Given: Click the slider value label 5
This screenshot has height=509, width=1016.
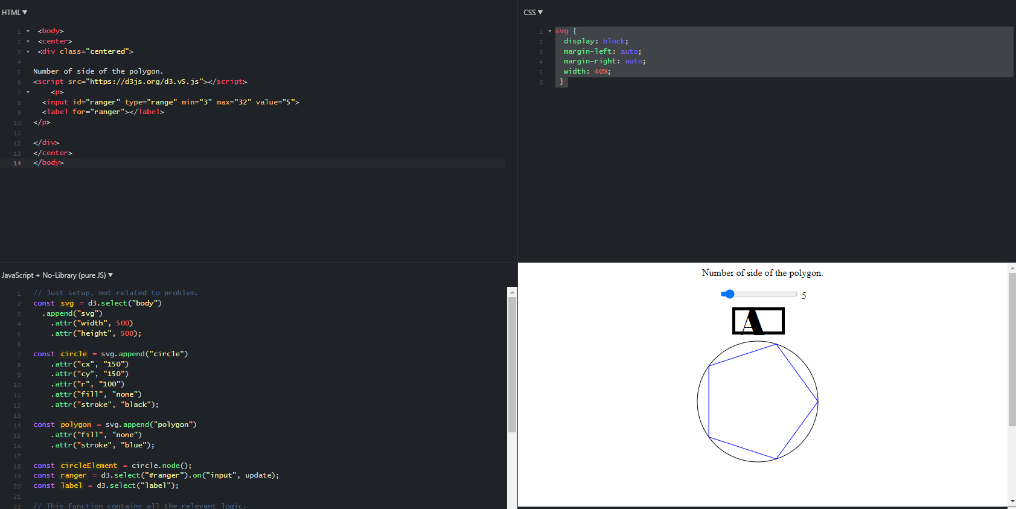Looking at the screenshot, I should pos(804,295).
